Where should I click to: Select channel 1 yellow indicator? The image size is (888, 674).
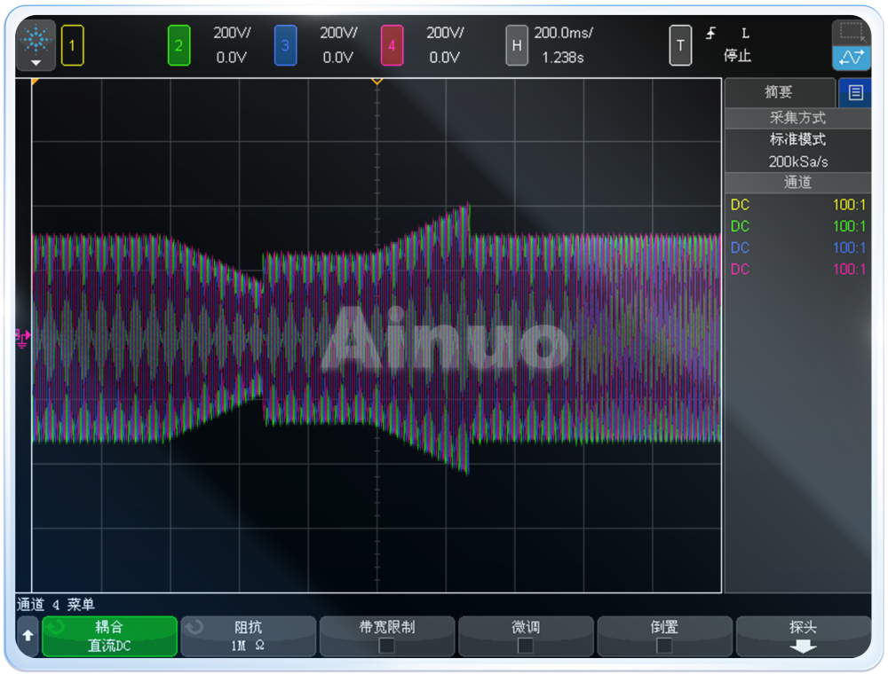[73, 45]
